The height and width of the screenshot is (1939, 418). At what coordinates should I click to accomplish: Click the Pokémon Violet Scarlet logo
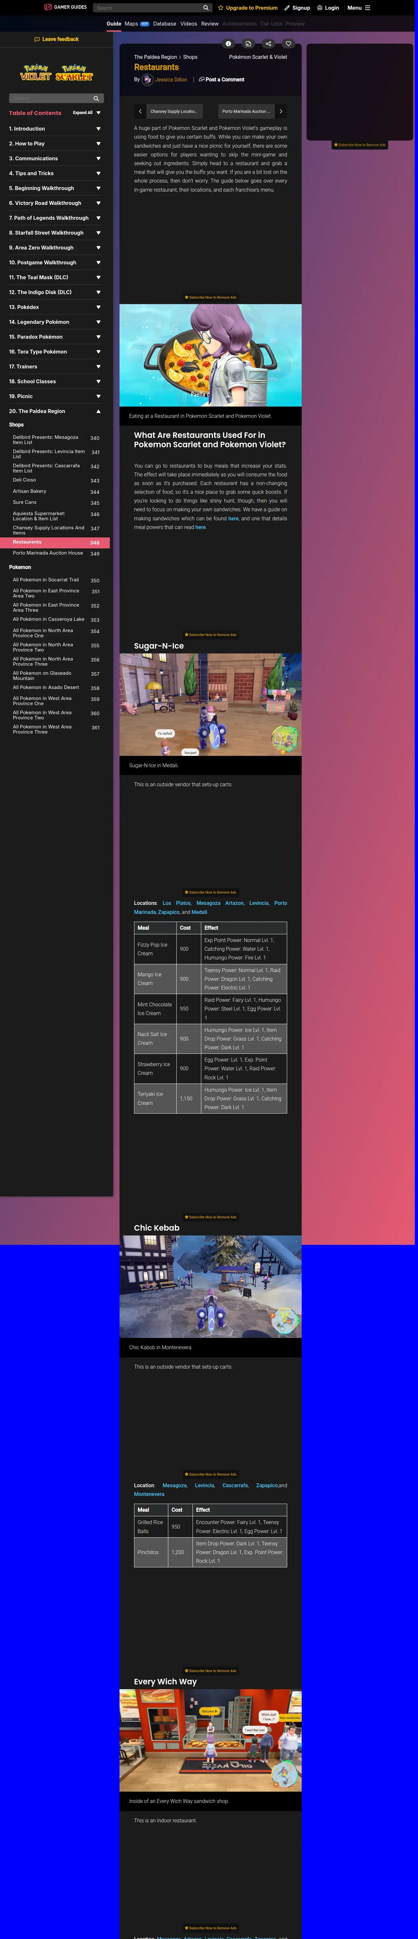pyautogui.click(x=57, y=73)
